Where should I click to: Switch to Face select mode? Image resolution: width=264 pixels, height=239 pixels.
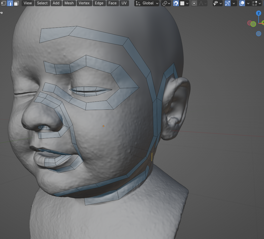point(16,3)
